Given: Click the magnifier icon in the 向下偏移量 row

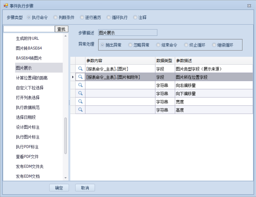Looking at the screenshot, I should coord(80,93).
